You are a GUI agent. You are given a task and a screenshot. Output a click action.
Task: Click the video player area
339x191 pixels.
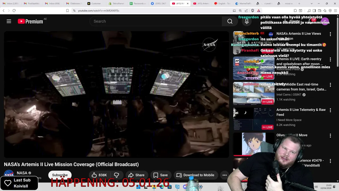pos(117,94)
